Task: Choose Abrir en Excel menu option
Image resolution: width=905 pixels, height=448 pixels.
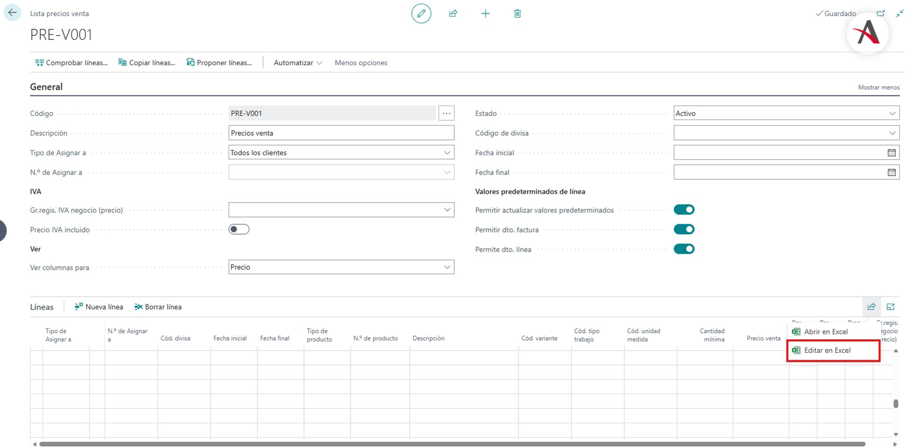Action: (x=826, y=332)
